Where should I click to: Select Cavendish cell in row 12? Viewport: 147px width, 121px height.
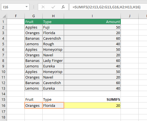point(53,83)
